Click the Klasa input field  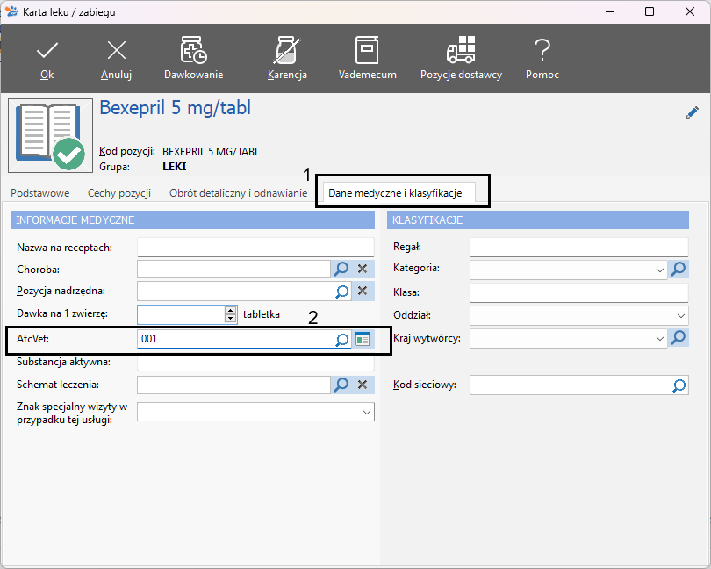pyautogui.click(x=579, y=292)
